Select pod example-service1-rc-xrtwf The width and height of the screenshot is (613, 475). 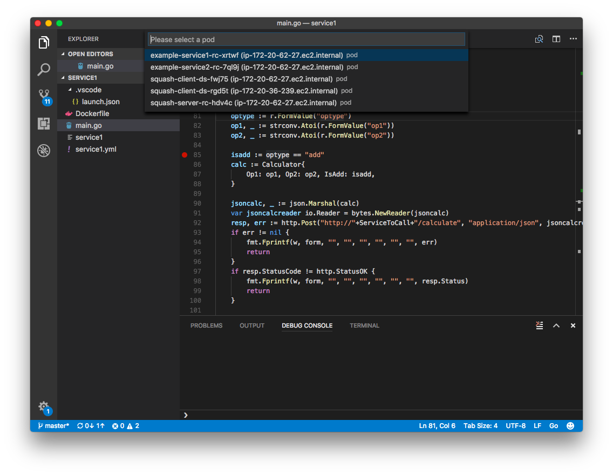click(x=306, y=55)
